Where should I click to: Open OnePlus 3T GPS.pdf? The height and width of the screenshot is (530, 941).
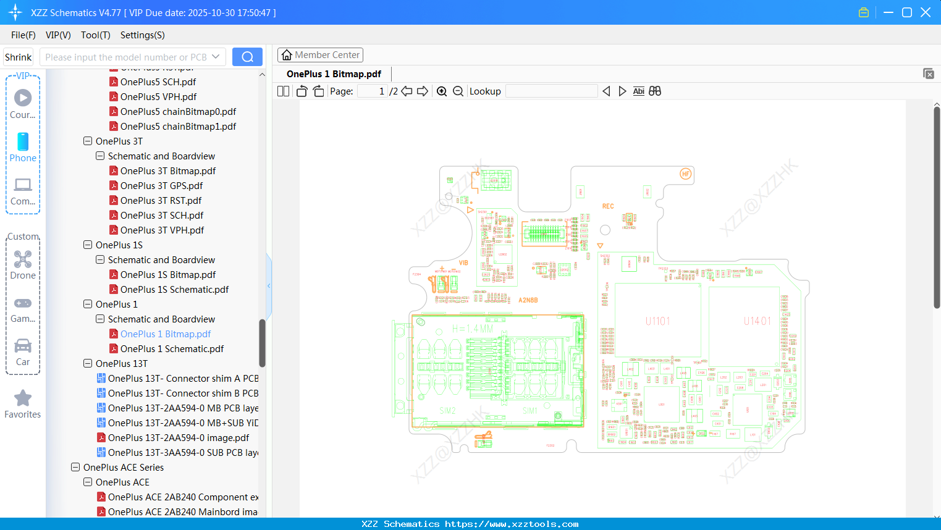(161, 185)
